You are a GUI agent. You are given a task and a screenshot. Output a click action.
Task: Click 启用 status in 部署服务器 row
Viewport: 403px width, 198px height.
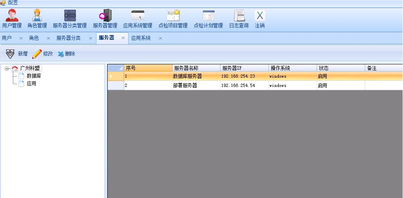click(341, 85)
